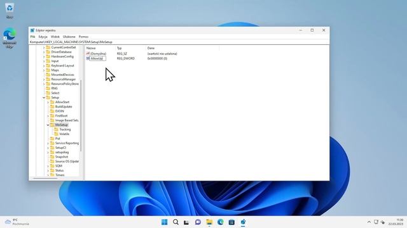Click the Registry Editor title bar icon

click(x=32, y=30)
